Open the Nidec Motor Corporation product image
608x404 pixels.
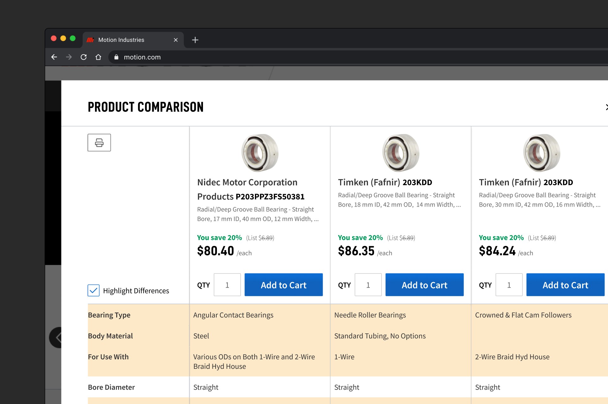260,153
